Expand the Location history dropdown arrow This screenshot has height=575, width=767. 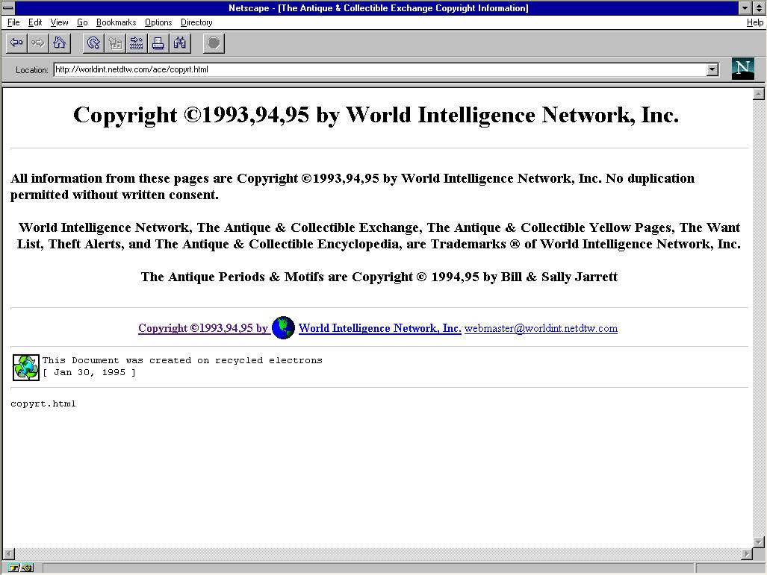[x=712, y=70]
